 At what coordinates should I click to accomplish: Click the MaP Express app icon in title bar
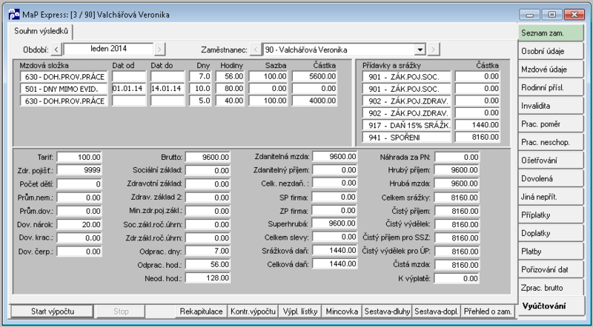tap(14, 15)
